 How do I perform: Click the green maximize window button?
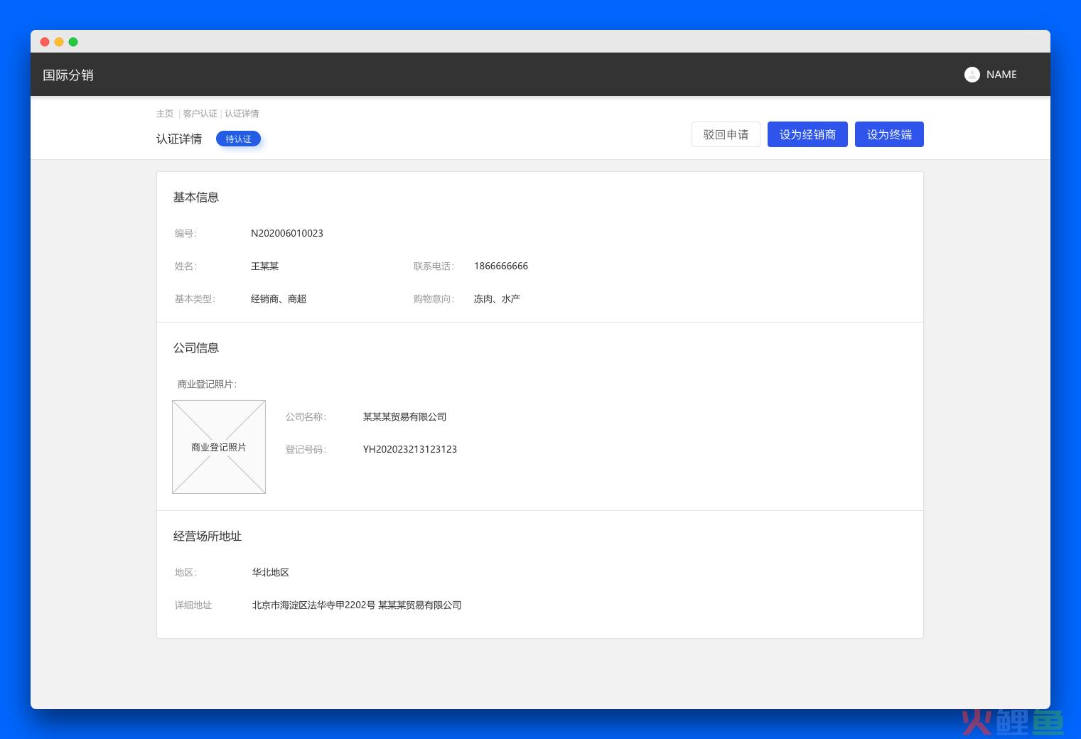point(73,42)
